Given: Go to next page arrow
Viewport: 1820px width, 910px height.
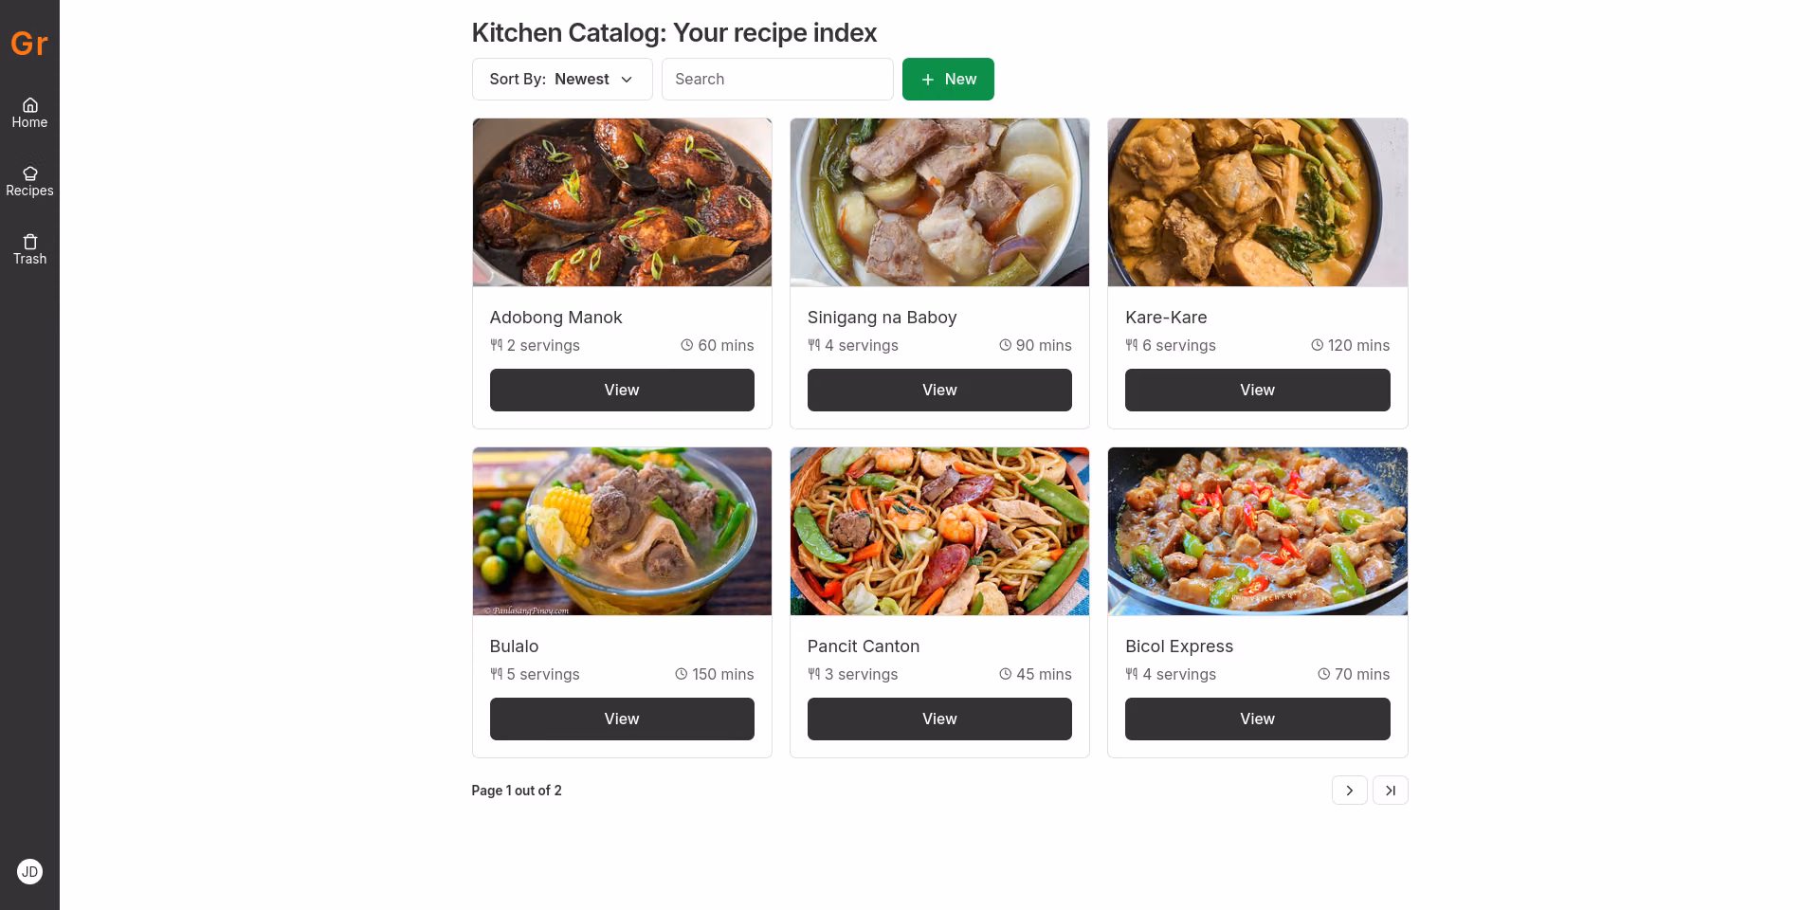Looking at the screenshot, I should click(x=1349, y=791).
